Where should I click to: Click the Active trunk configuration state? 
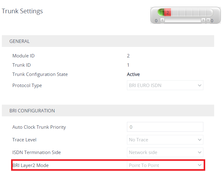tap(133, 74)
